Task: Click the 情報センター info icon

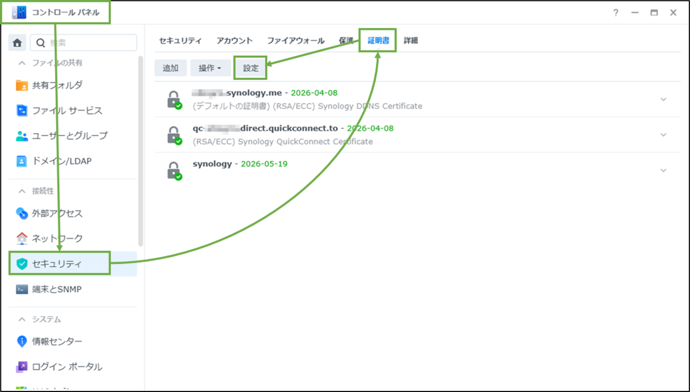Action: (x=22, y=341)
